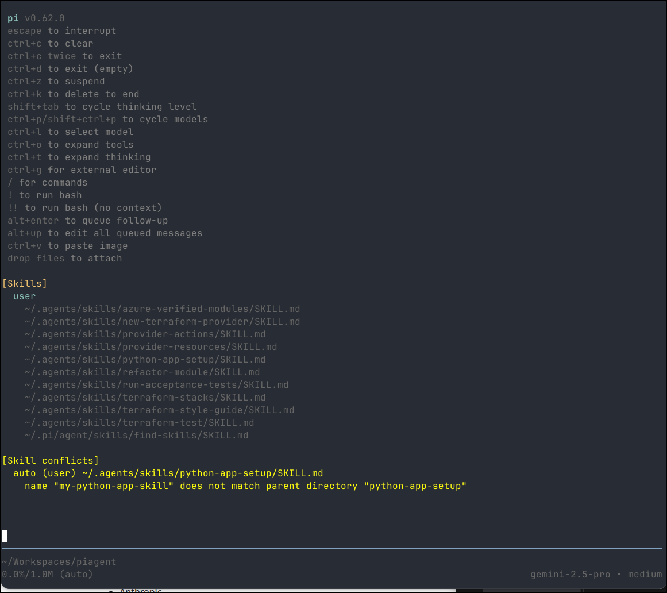Click the name mismatch warning message line
The image size is (667, 593).
tap(245, 486)
